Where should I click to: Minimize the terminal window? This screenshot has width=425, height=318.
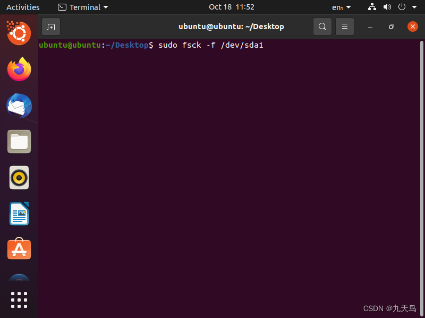point(370,27)
